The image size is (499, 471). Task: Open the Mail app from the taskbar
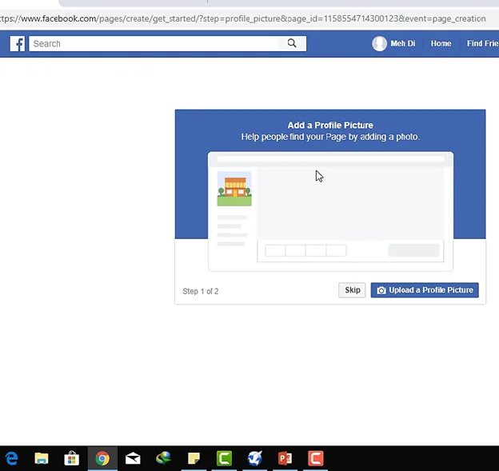pos(133,458)
